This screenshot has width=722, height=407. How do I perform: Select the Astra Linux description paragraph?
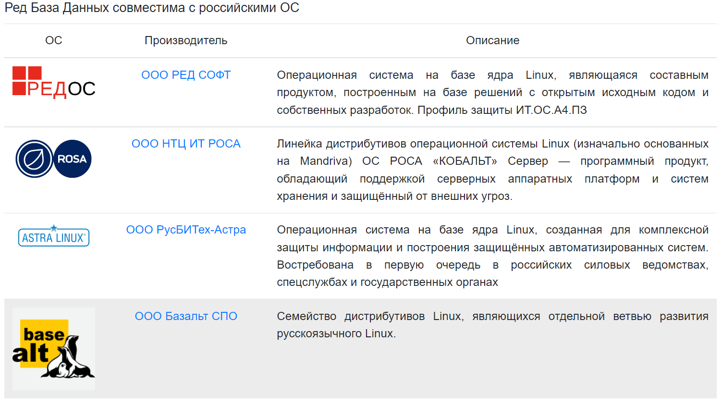tap(492, 256)
